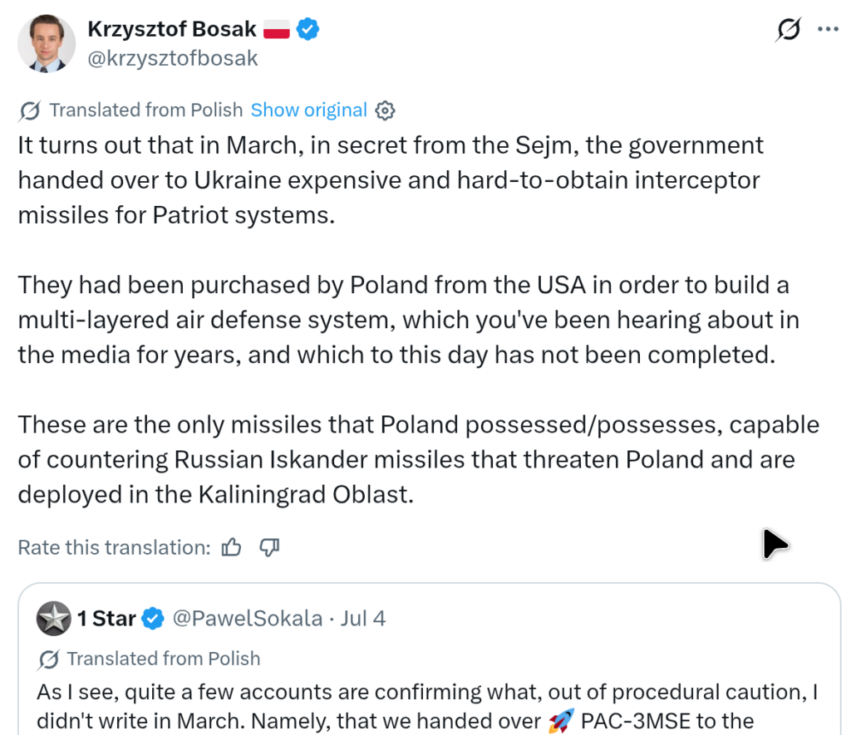Open the three-dot more options menu
The width and height of the screenshot is (851, 735).
[x=828, y=29]
